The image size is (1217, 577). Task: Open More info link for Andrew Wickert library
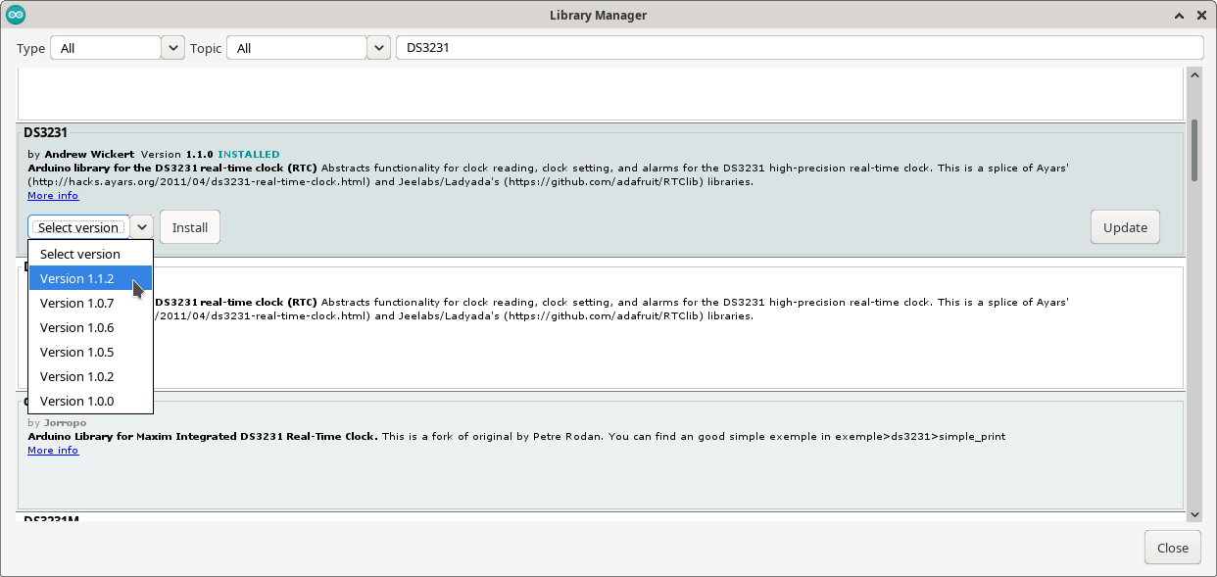[x=53, y=195]
